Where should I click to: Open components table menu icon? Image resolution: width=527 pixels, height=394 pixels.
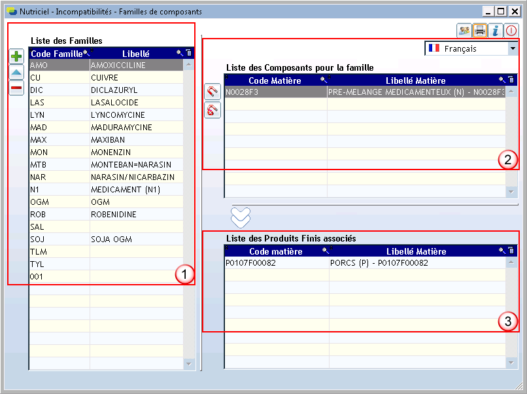(x=511, y=80)
